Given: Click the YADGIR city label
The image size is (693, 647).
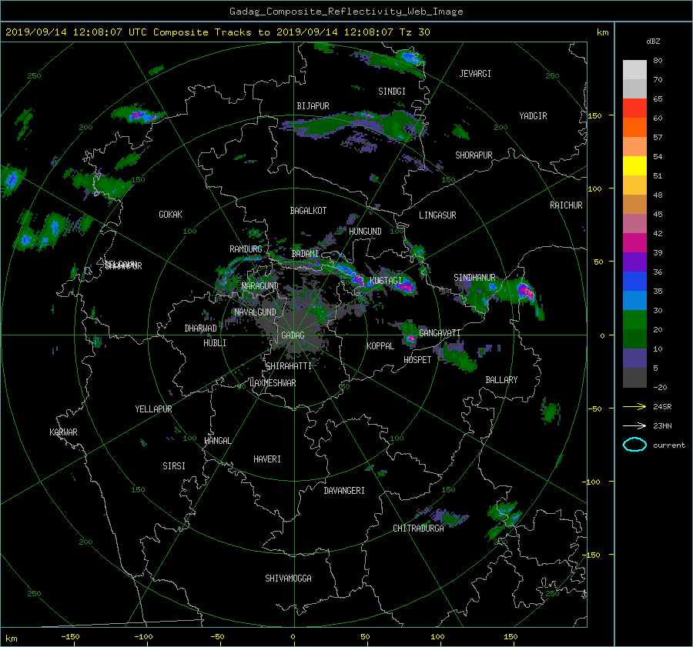Looking at the screenshot, I should tap(533, 115).
